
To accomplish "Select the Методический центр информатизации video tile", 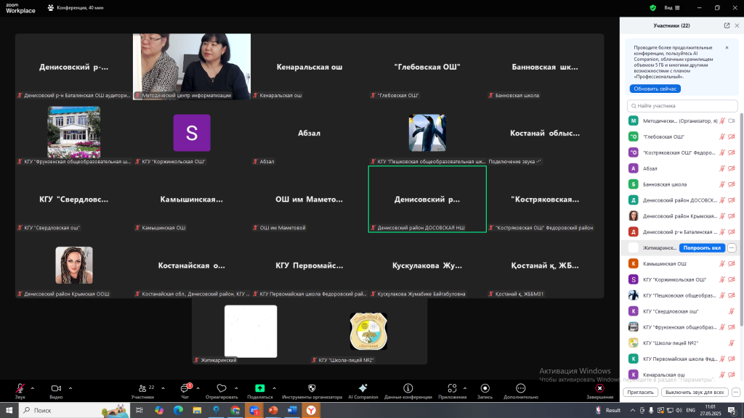I will coord(192,66).
